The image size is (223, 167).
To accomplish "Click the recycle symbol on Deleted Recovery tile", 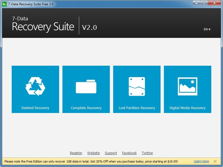I will coord(35,86).
